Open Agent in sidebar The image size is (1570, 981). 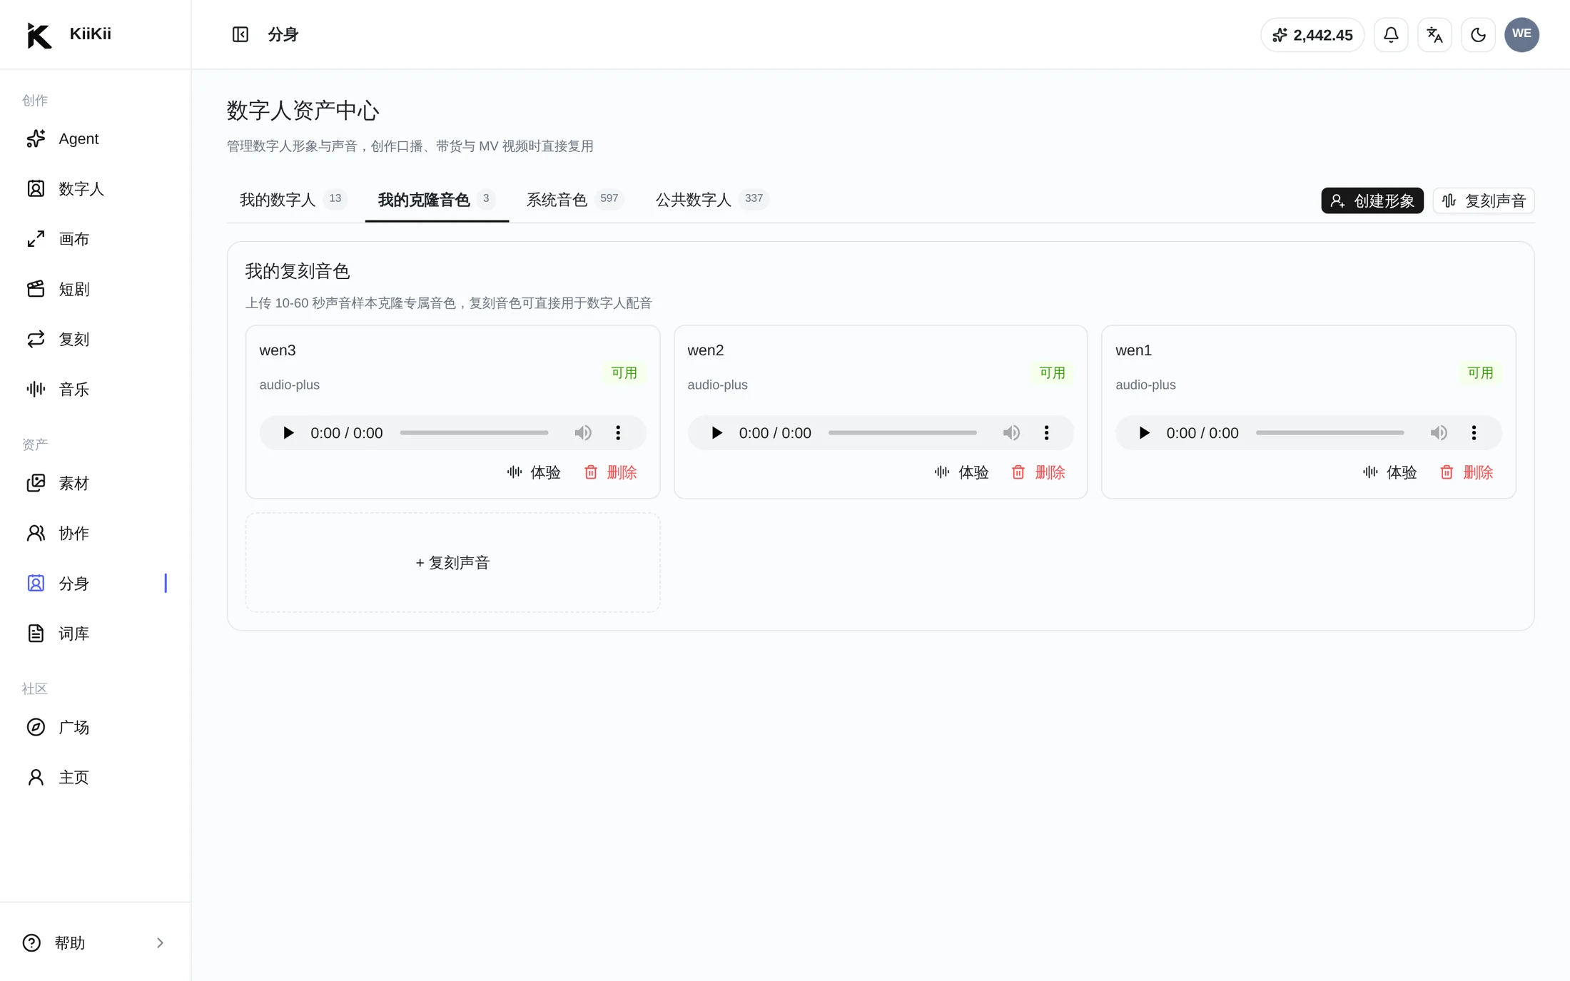pos(96,138)
